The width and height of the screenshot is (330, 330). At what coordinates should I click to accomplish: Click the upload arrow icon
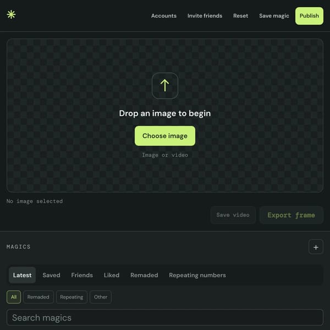[x=165, y=86]
